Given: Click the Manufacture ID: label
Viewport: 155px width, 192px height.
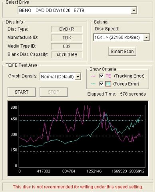Looking at the screenshot, I should pyautogui.click(x=23, y=37).
